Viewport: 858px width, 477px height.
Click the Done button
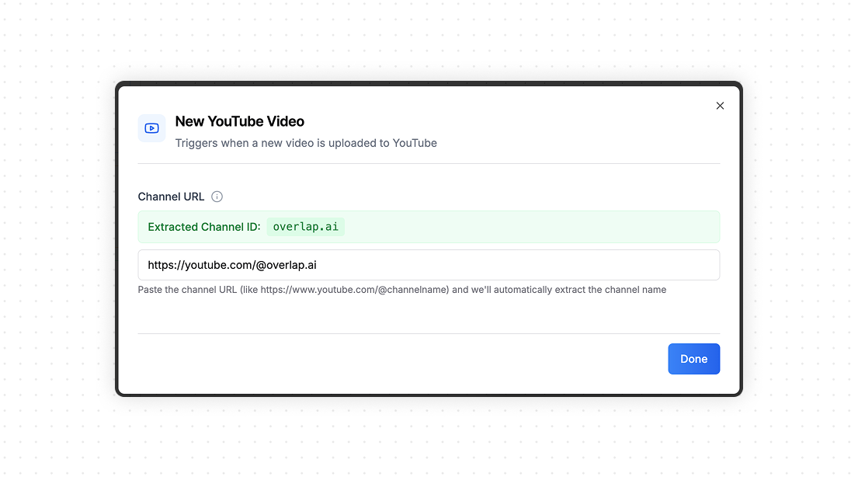tap(694, 359)
